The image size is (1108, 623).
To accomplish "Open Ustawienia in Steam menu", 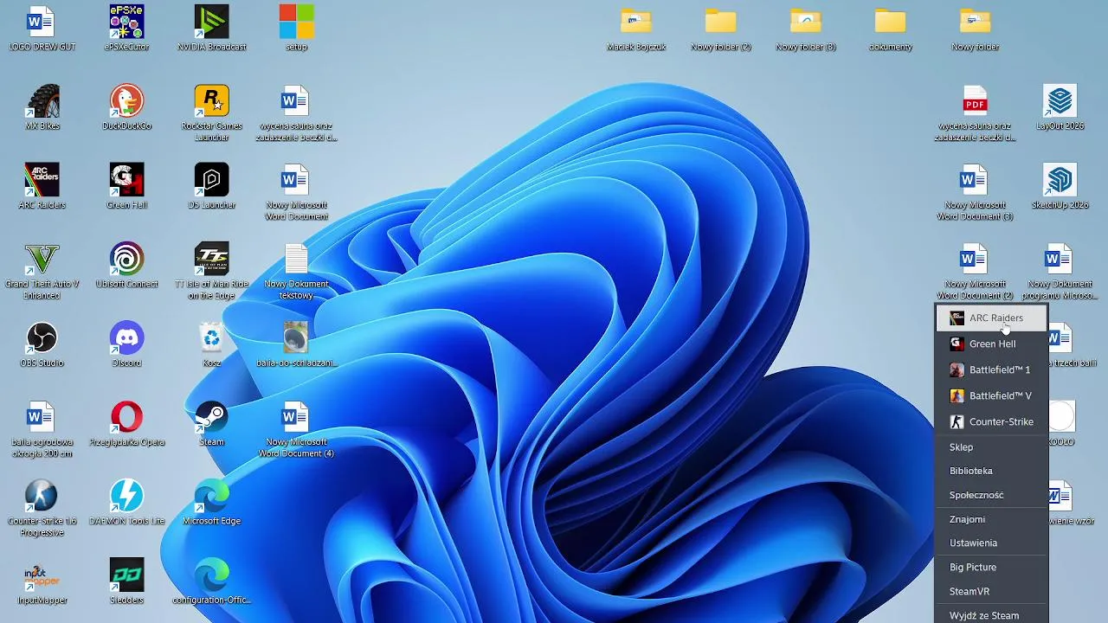I will pos(992,543).
